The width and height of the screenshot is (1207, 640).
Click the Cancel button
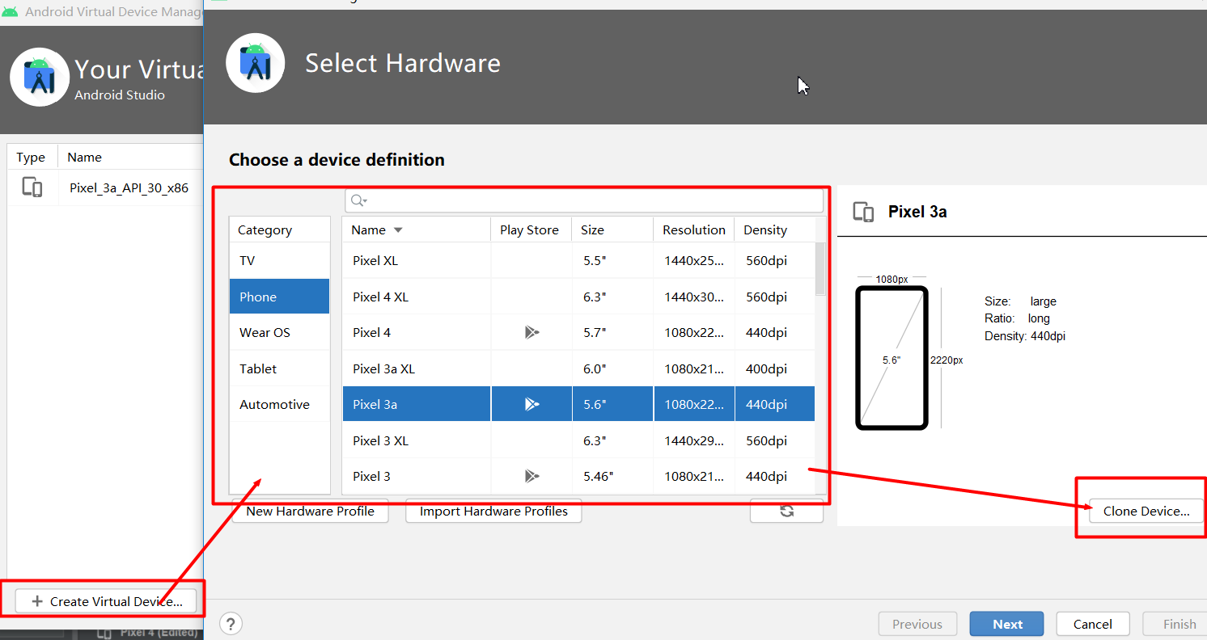click(x=1092, y=624)
